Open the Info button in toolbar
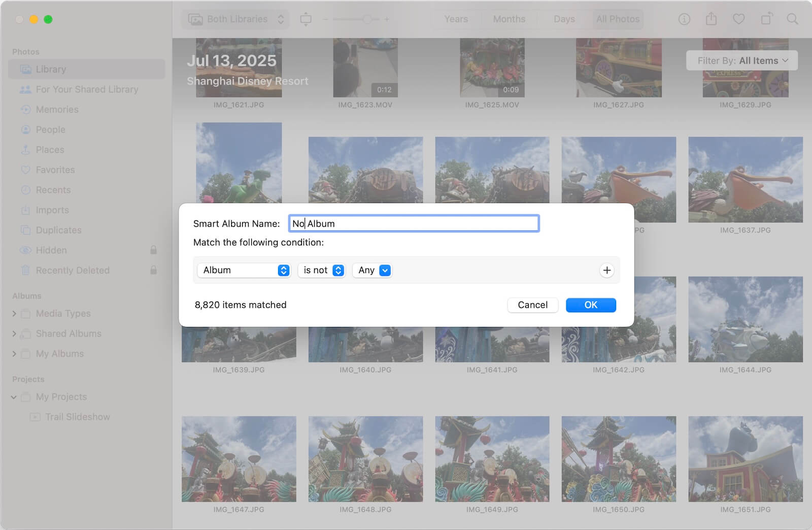Viewport: 812px width, 530px height. tap(684, 19)
